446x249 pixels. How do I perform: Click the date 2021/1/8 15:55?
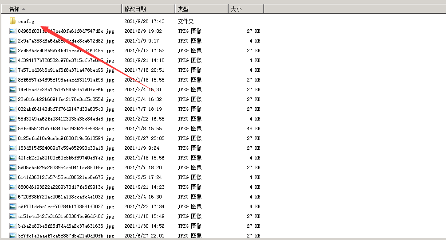click(143, 128)
